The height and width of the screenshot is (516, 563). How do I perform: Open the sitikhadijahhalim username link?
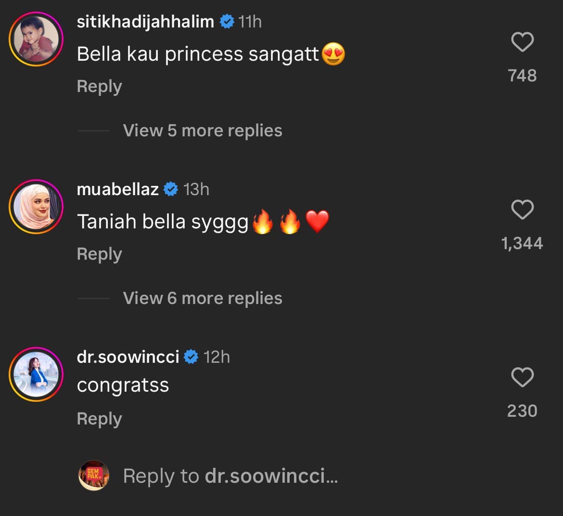pyautogui.click(x=145, y=22)
